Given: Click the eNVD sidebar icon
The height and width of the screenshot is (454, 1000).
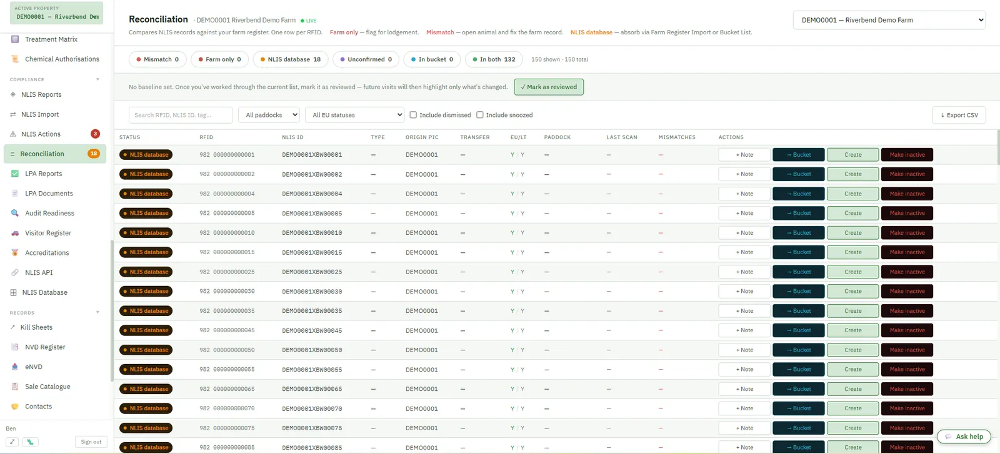Looking at the screenshot, I should 15,367.
